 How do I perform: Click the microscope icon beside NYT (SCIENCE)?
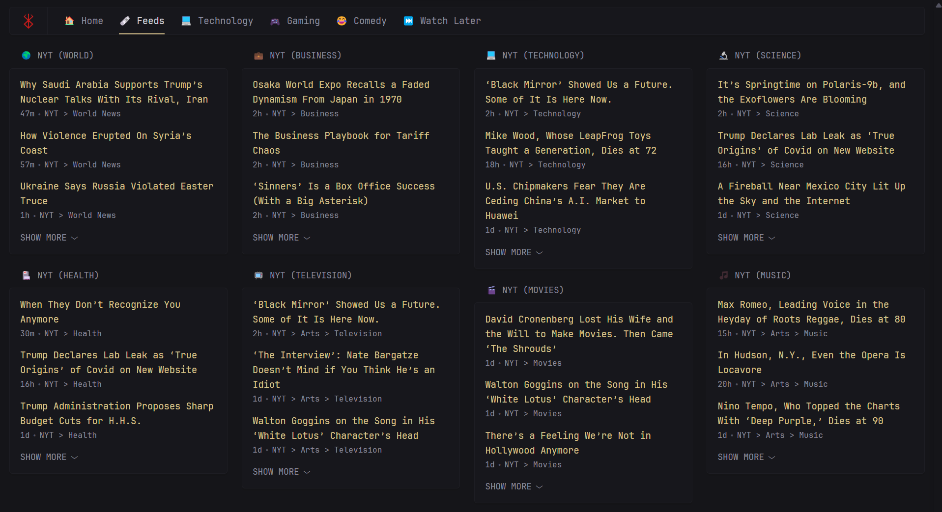723,55
